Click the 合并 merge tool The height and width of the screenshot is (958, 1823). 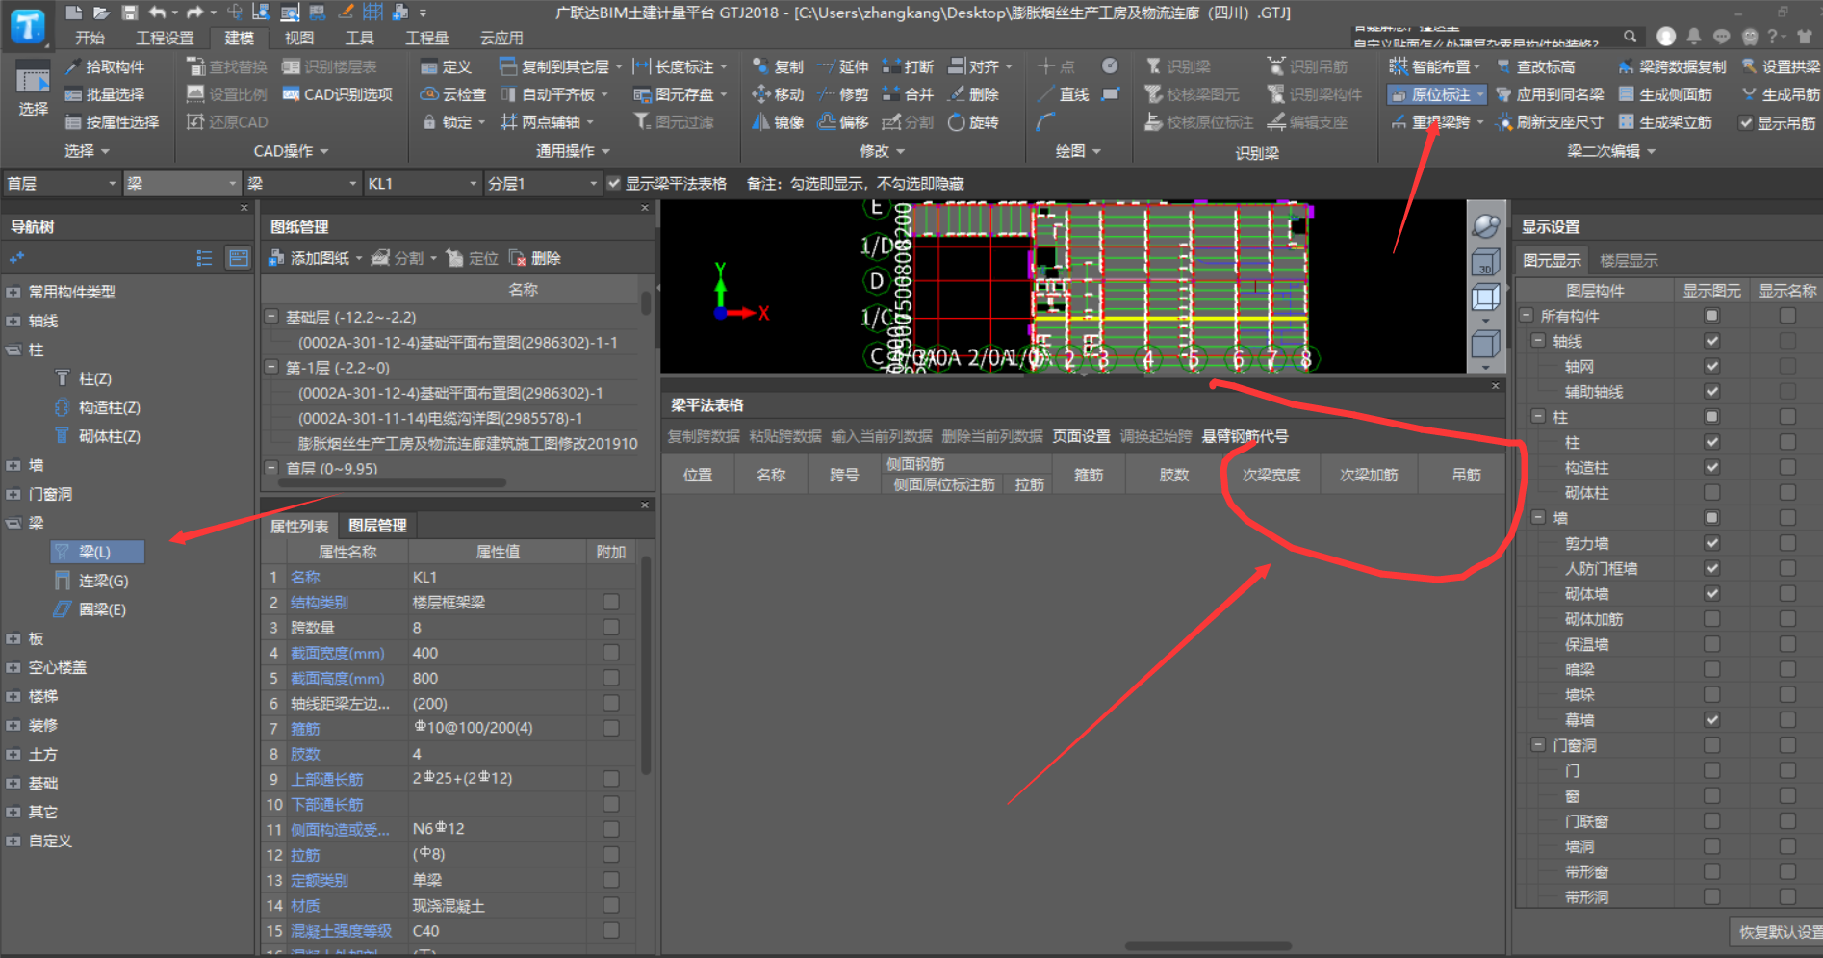(x=908, y=94)
